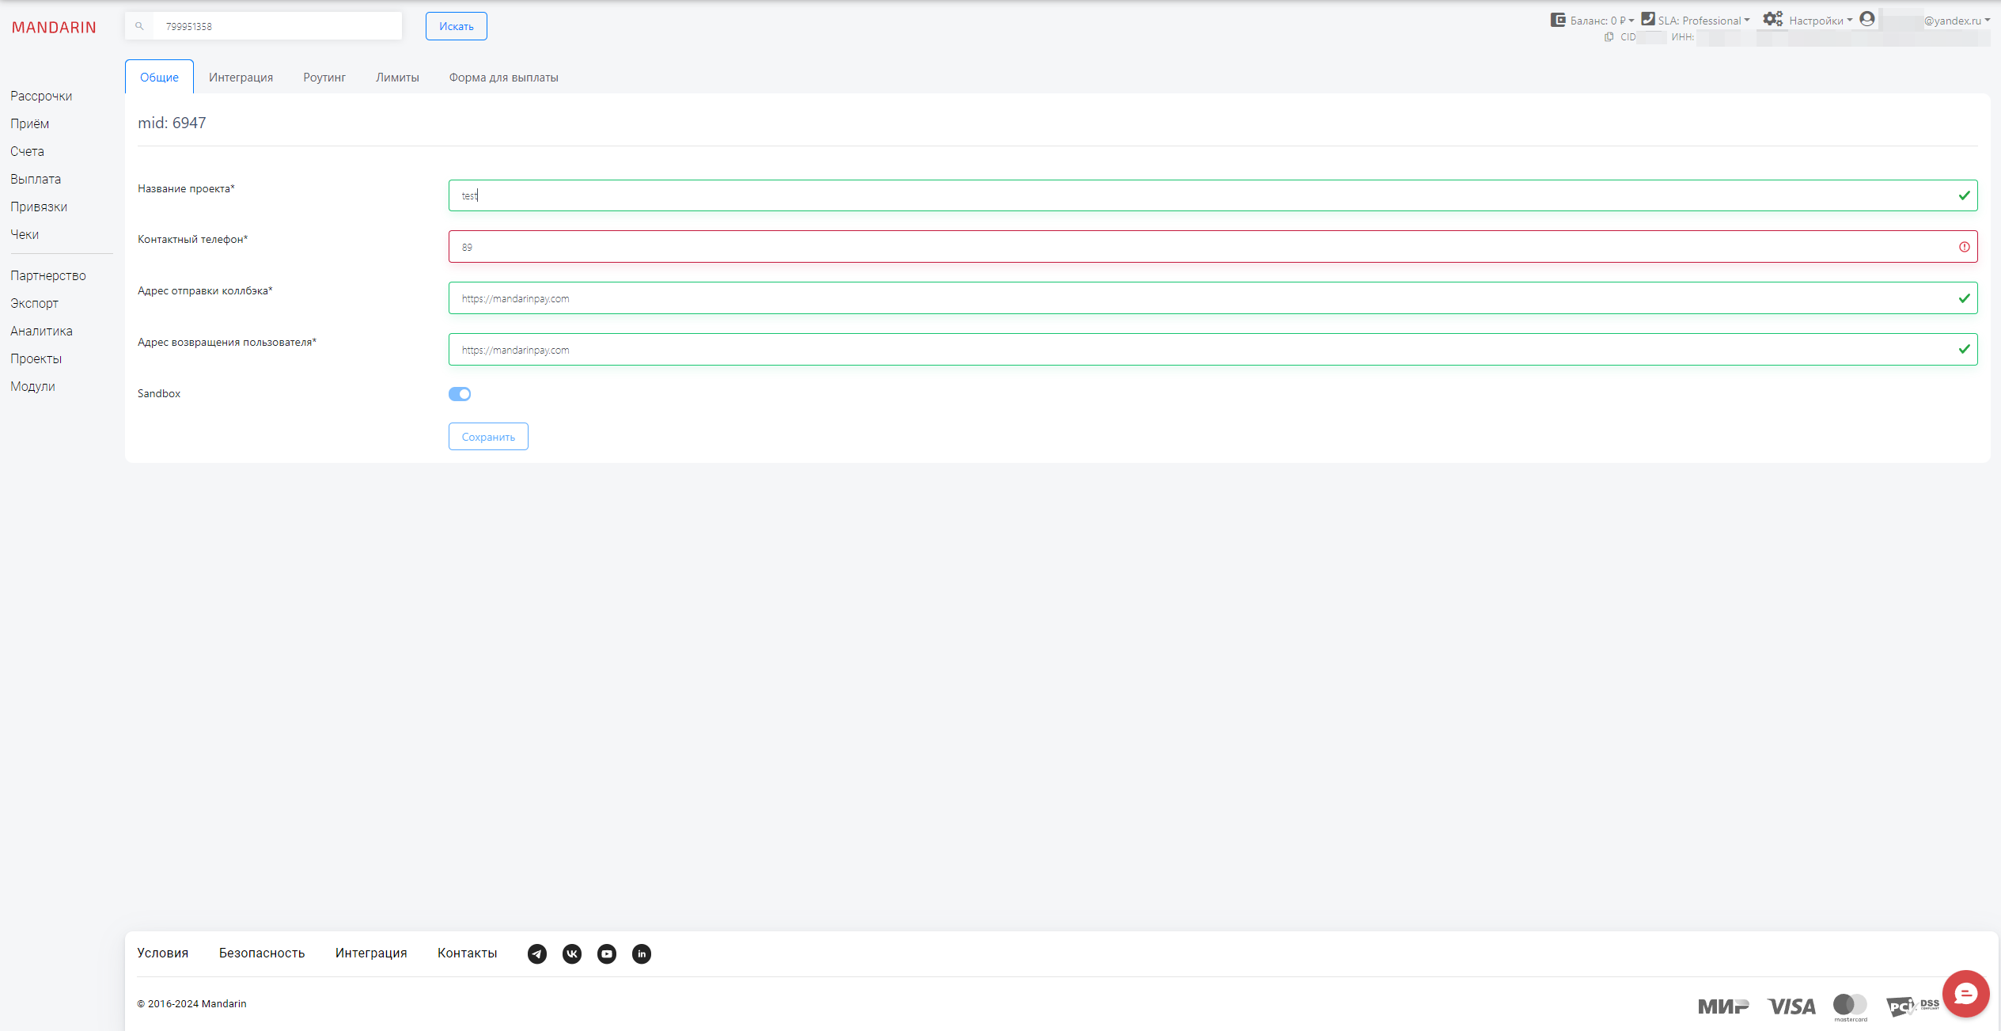Image resolution: width=2001 pixels, height=1031 pixels.
Task: Click the VK icon in the footer
Action: (572, 954)
